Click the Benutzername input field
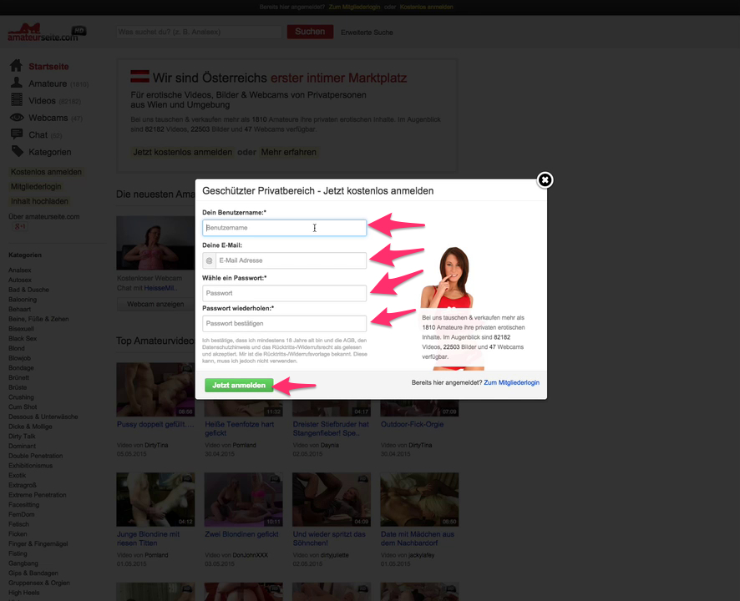The height and width of the screenshot is (601, 740). [284, 227]
